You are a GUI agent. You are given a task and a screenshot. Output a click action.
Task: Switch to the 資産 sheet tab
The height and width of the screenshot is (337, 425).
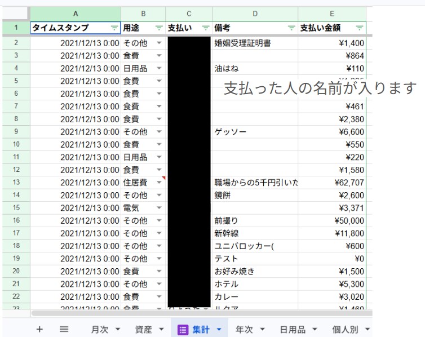coord(143,330)
